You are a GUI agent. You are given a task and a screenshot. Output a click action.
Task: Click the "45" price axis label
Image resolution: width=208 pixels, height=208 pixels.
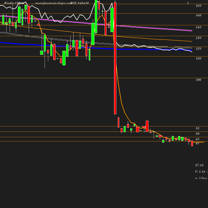click(197, 139)
